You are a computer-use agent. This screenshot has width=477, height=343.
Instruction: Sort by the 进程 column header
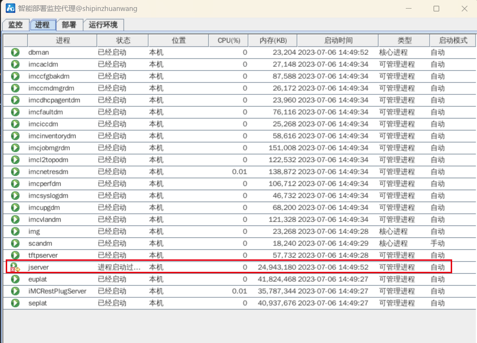(x=62, y=41)
